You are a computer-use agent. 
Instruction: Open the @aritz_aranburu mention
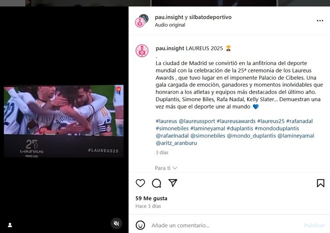(176, 143)
